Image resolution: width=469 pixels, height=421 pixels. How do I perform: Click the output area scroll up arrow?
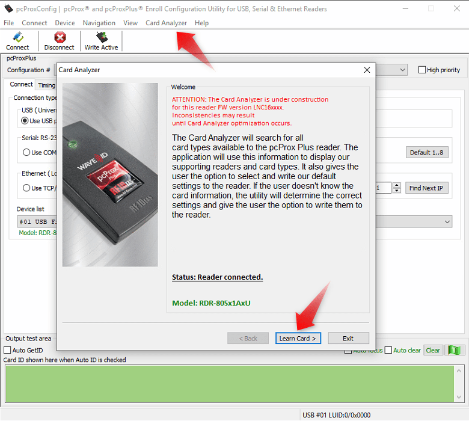tap(459, 370)
